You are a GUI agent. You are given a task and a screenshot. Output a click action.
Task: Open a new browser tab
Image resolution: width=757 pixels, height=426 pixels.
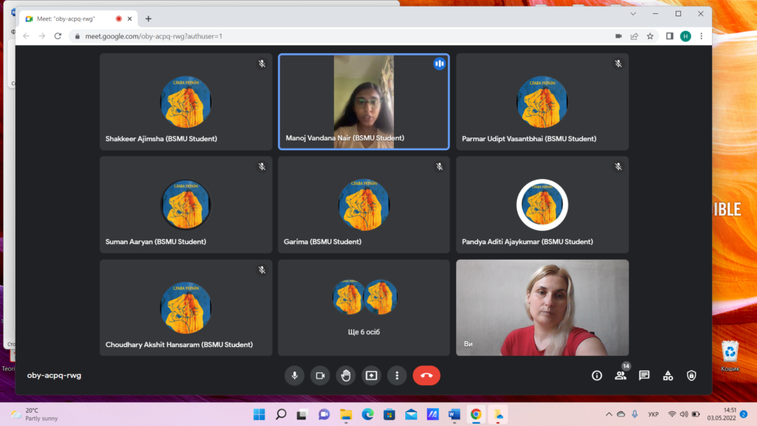pyautogui.click(x=149, y=18)
